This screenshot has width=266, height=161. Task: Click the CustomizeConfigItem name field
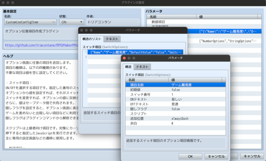pos(30,22)
